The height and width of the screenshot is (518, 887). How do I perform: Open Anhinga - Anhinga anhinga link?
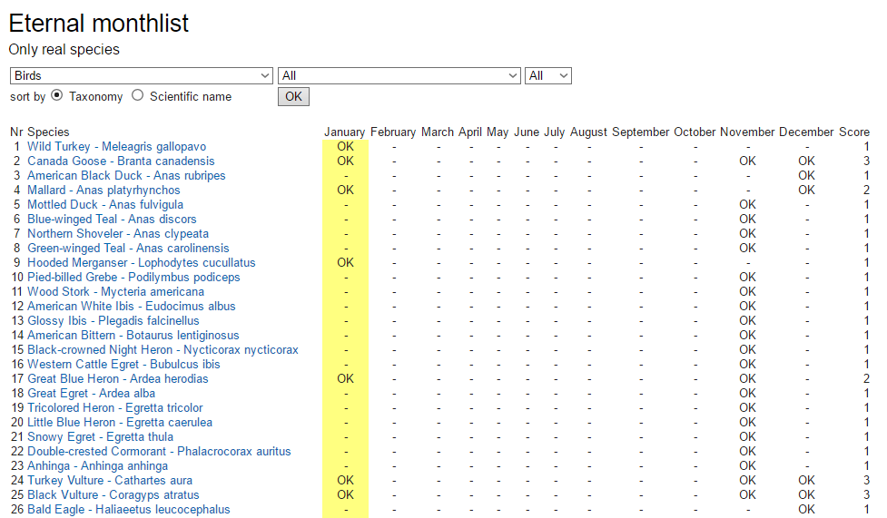point(97,465)
